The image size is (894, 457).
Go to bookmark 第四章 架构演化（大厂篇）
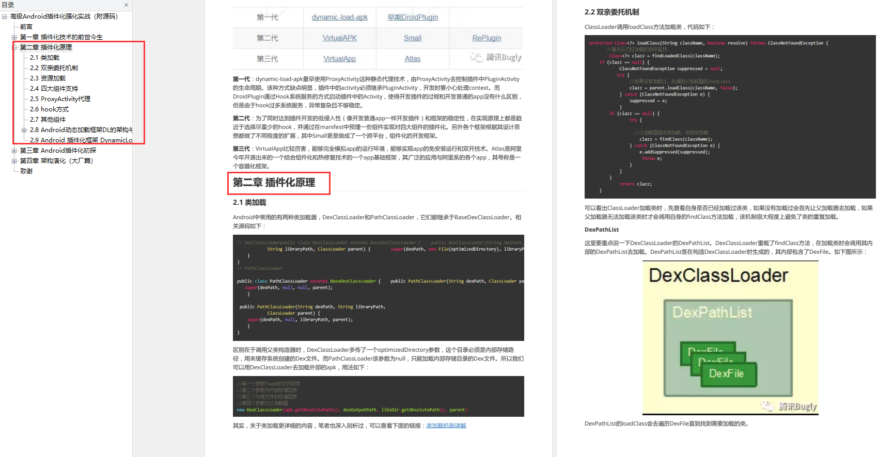tap(57, 161)
